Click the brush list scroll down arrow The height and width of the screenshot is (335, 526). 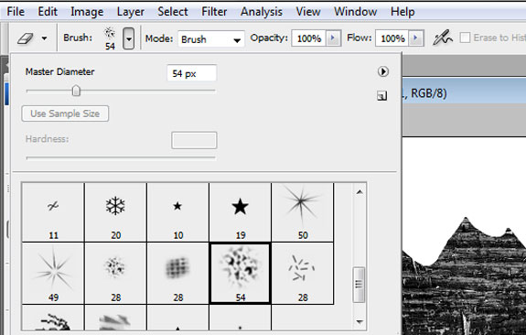(x=360, y=321)
